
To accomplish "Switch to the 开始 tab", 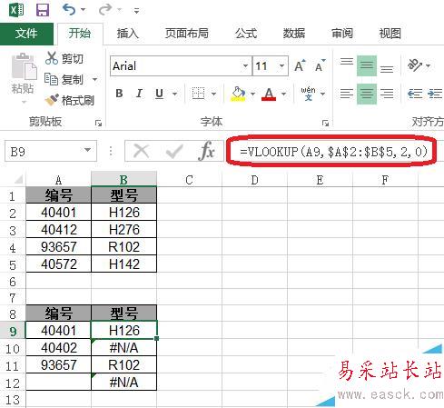I will (80, 34).
